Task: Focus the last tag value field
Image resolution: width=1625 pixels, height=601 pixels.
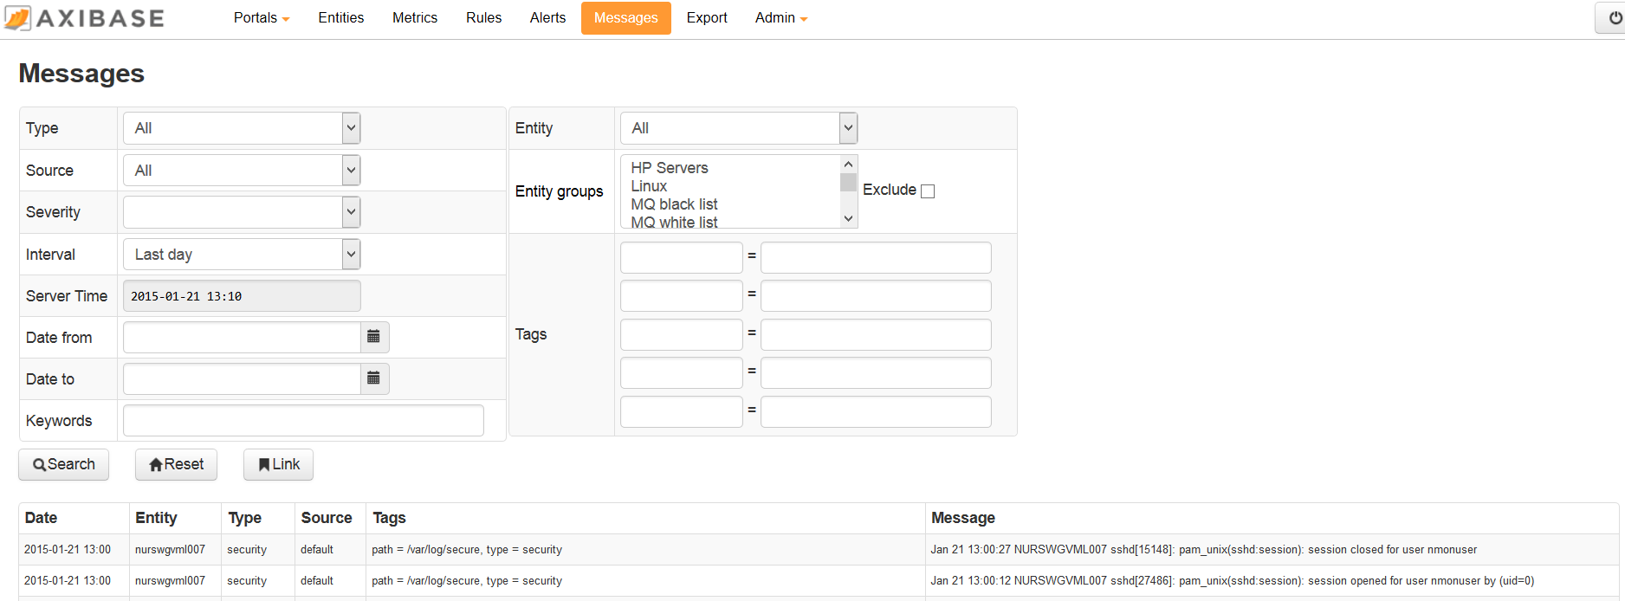Action: (876, 411)
